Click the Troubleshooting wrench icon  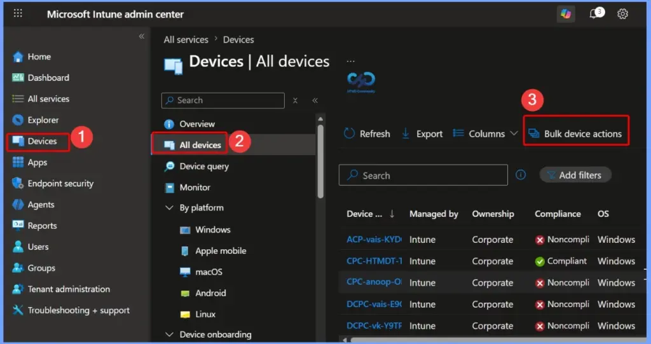tap(18, 310)
